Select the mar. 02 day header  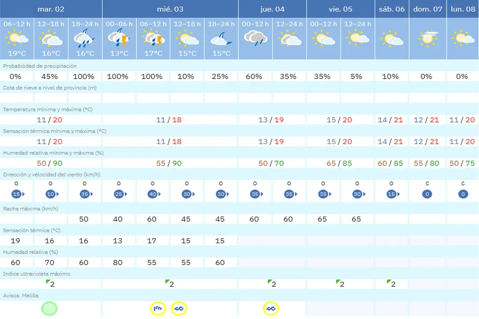51,9
